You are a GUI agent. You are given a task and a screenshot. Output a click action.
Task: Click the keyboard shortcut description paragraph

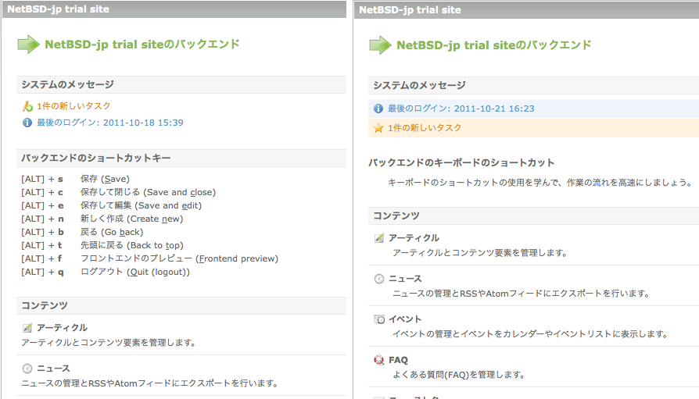pos(539,183)
